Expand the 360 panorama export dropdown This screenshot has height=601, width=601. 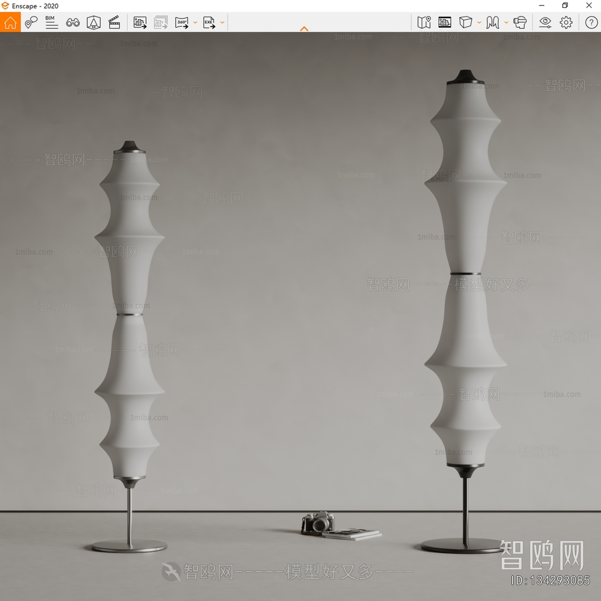pyautogui.click(x=195, y=23)
